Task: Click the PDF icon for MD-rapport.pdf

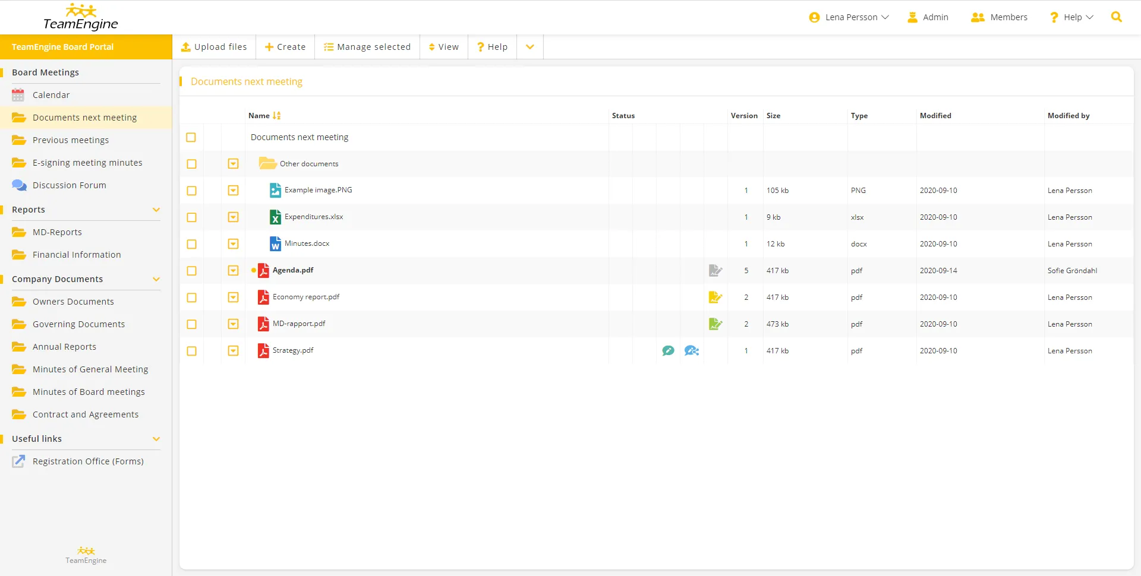Action: pyautogui.click(x=263, y=324)
